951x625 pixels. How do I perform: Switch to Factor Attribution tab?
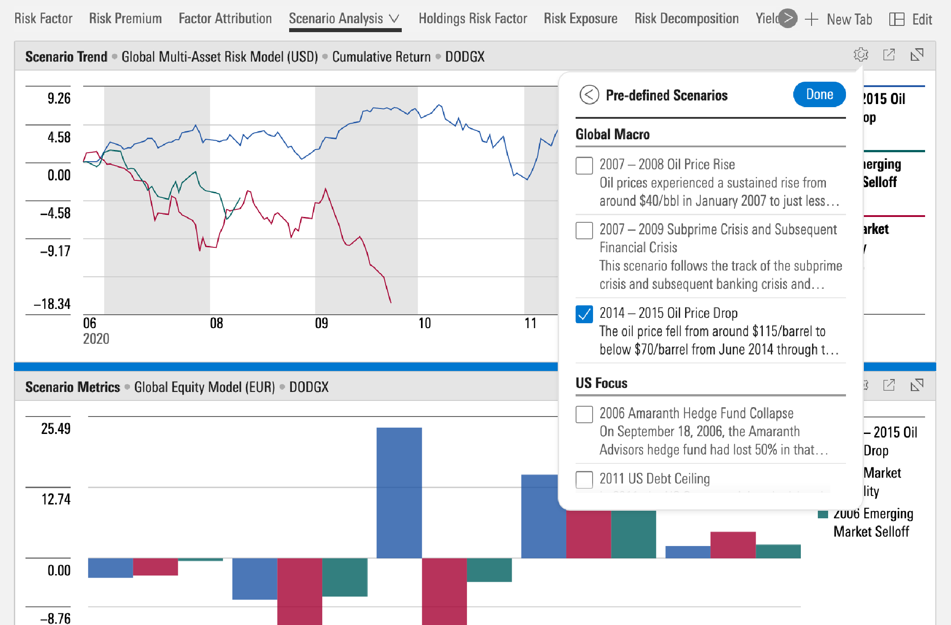point(225,19)
